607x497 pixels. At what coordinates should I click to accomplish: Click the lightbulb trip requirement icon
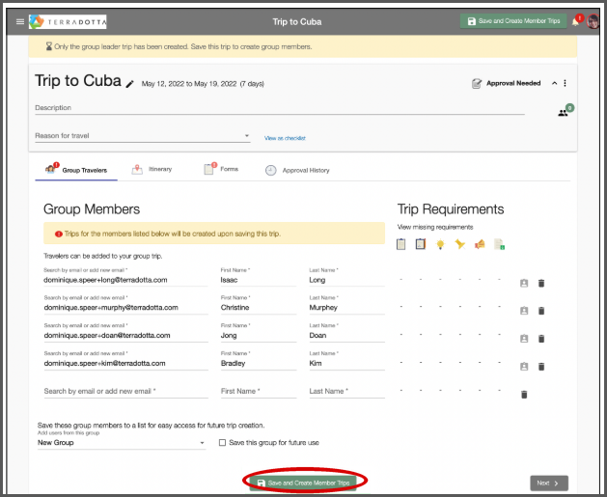440,244
